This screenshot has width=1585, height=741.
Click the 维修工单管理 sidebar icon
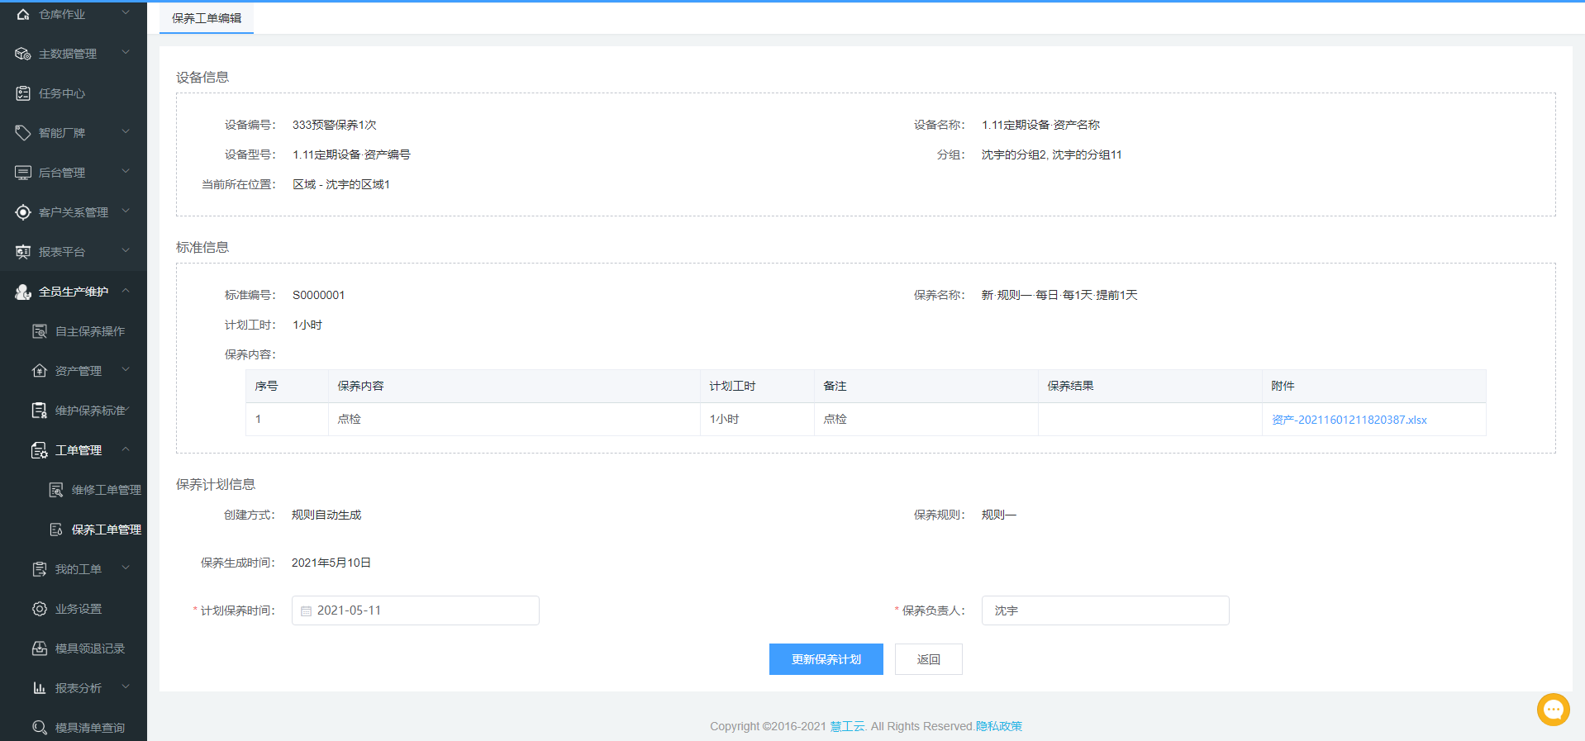(56, 490)
